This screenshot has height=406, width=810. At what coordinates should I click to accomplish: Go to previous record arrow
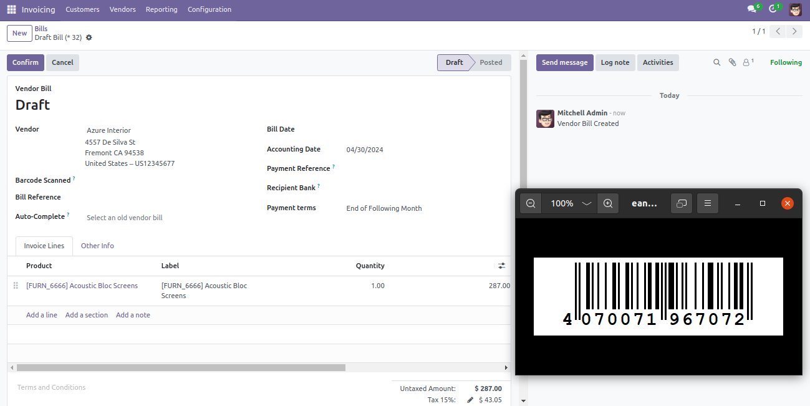(778, 31)
